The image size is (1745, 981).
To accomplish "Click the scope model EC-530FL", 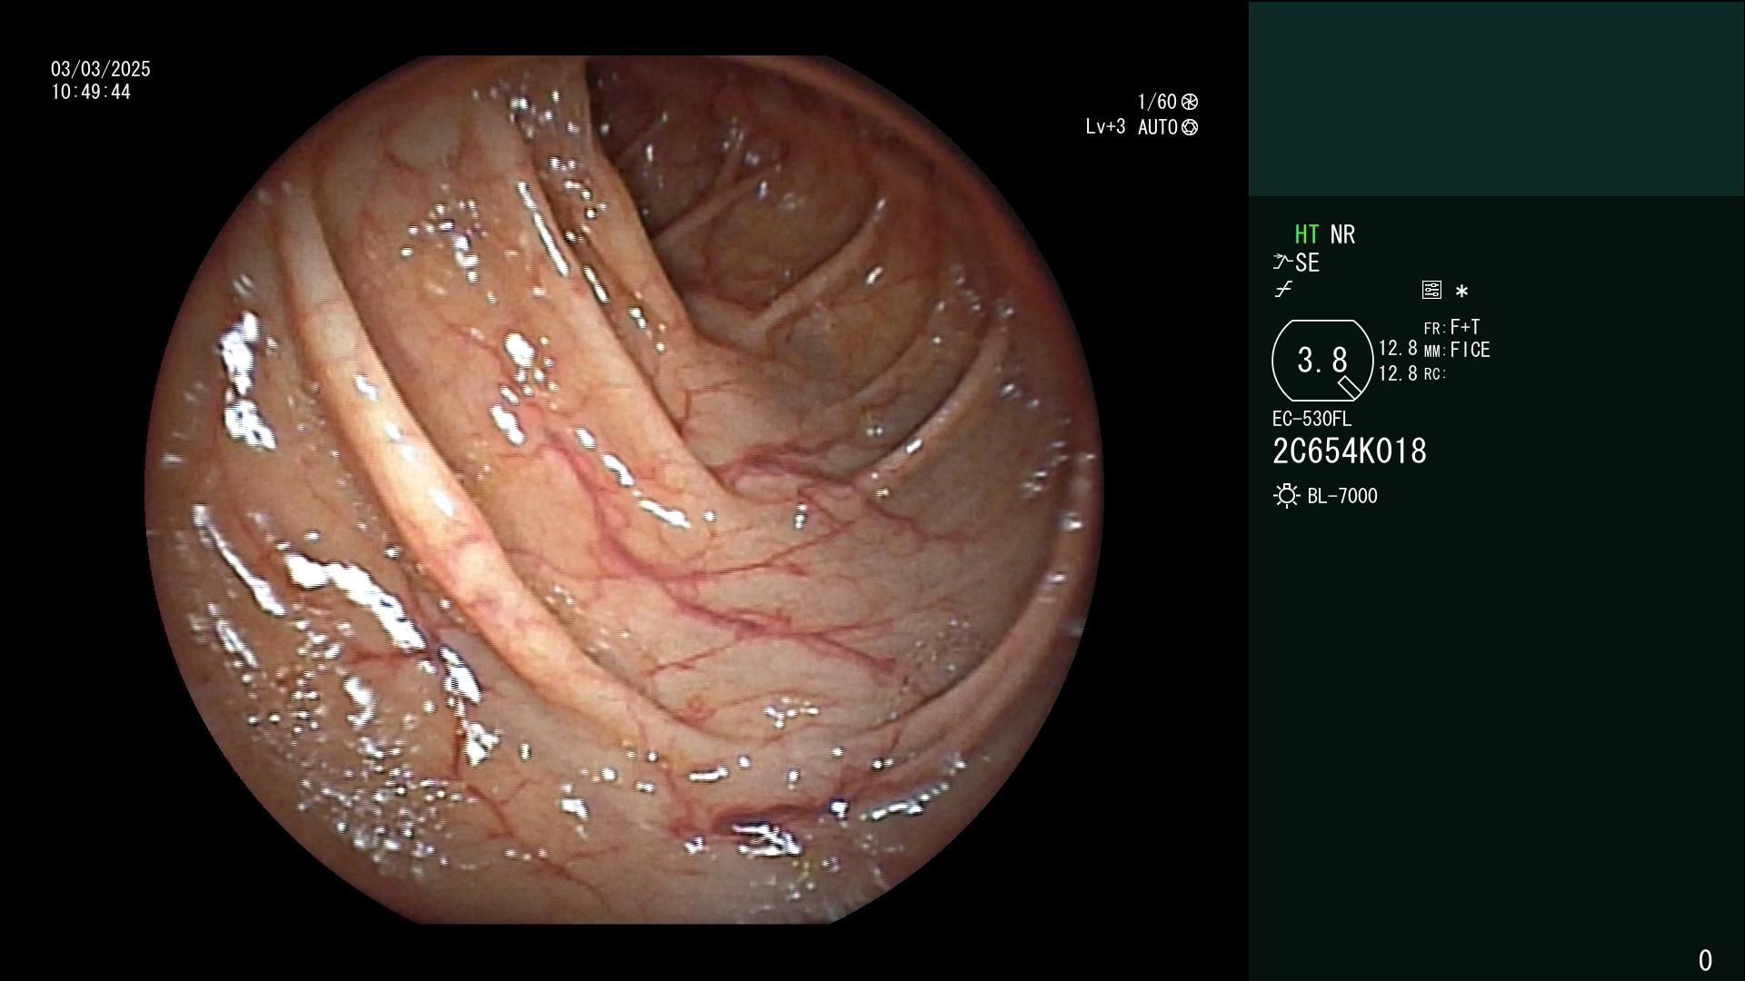I will [x=1311, y=419].
